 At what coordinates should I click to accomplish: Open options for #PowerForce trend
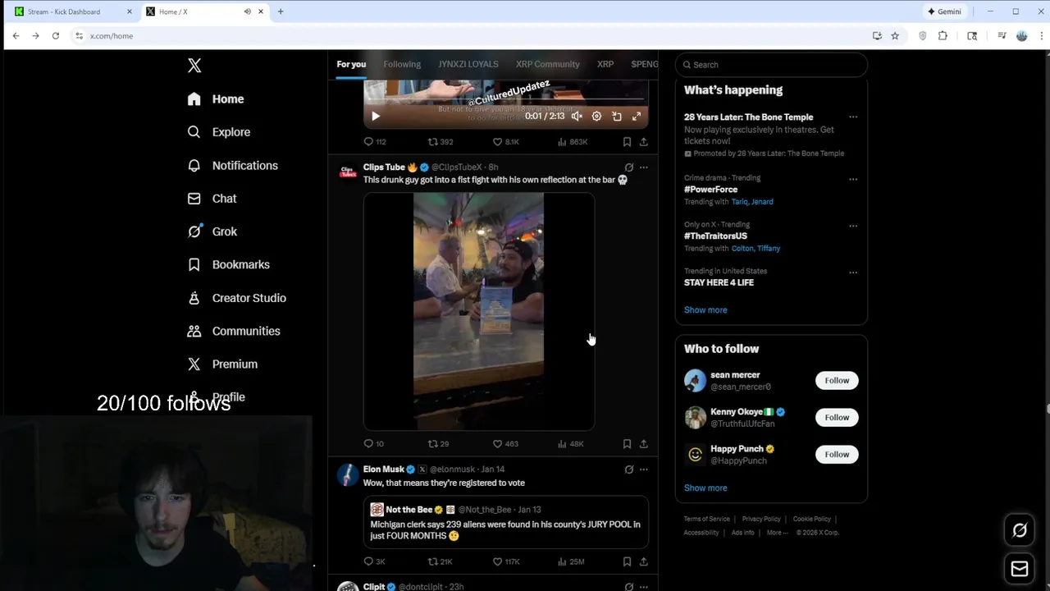(853, 179)
